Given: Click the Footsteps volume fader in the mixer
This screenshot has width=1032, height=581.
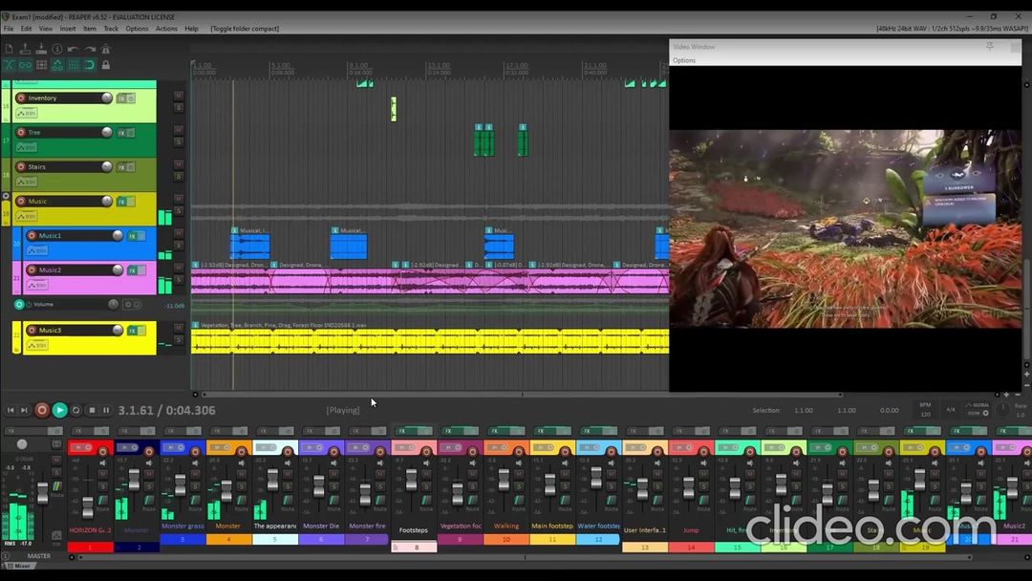Looking at the screenshot, I should pyautogui.click(x=411, y=481).
